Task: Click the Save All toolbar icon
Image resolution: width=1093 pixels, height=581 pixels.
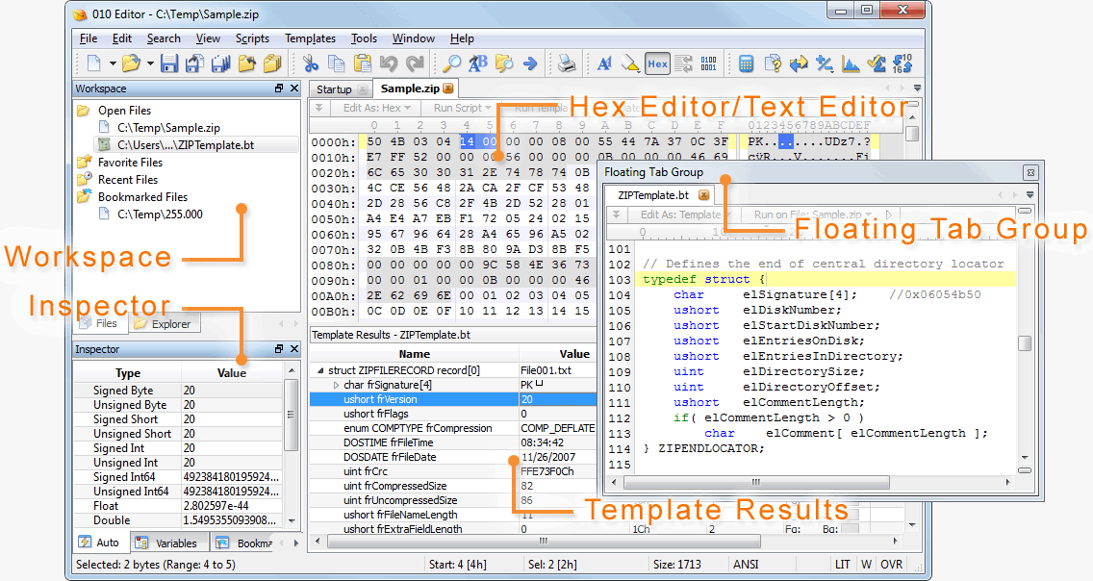Action: (221, 64)
